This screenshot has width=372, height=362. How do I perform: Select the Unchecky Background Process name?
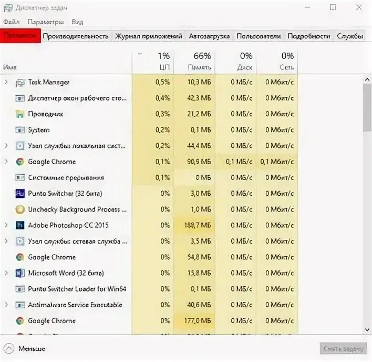point(77,210)
